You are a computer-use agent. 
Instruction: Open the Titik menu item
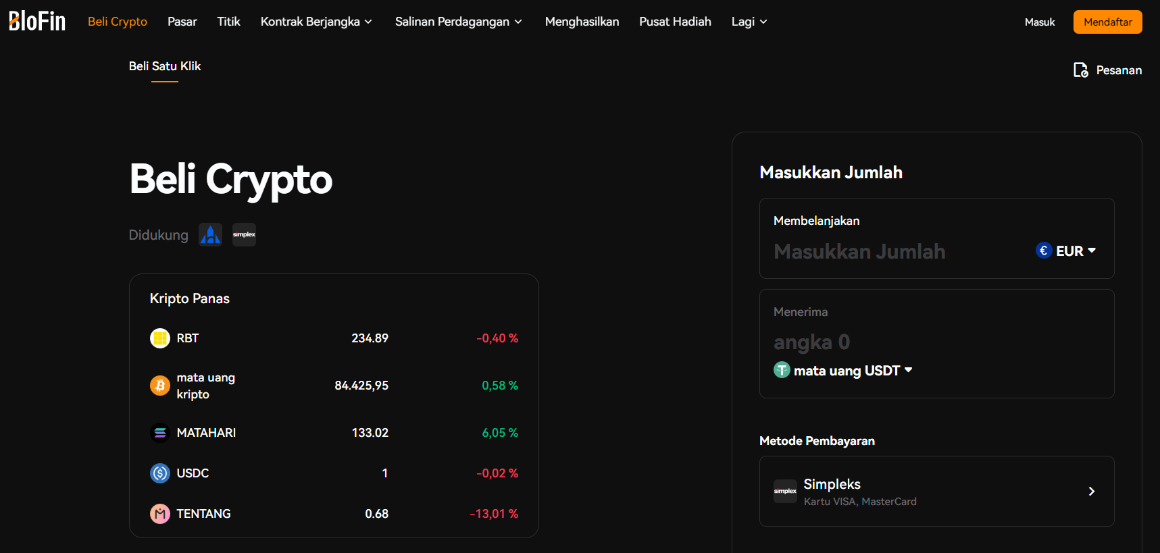coord(228,22)
